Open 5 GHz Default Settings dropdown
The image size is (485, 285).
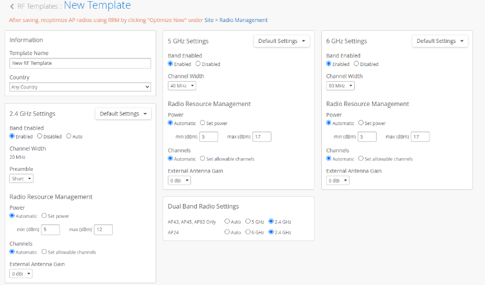coord(281,41)
